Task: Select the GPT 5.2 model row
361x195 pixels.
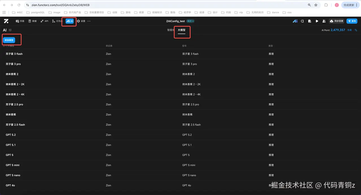Action: pyautogui.click(x=180, y=135)
